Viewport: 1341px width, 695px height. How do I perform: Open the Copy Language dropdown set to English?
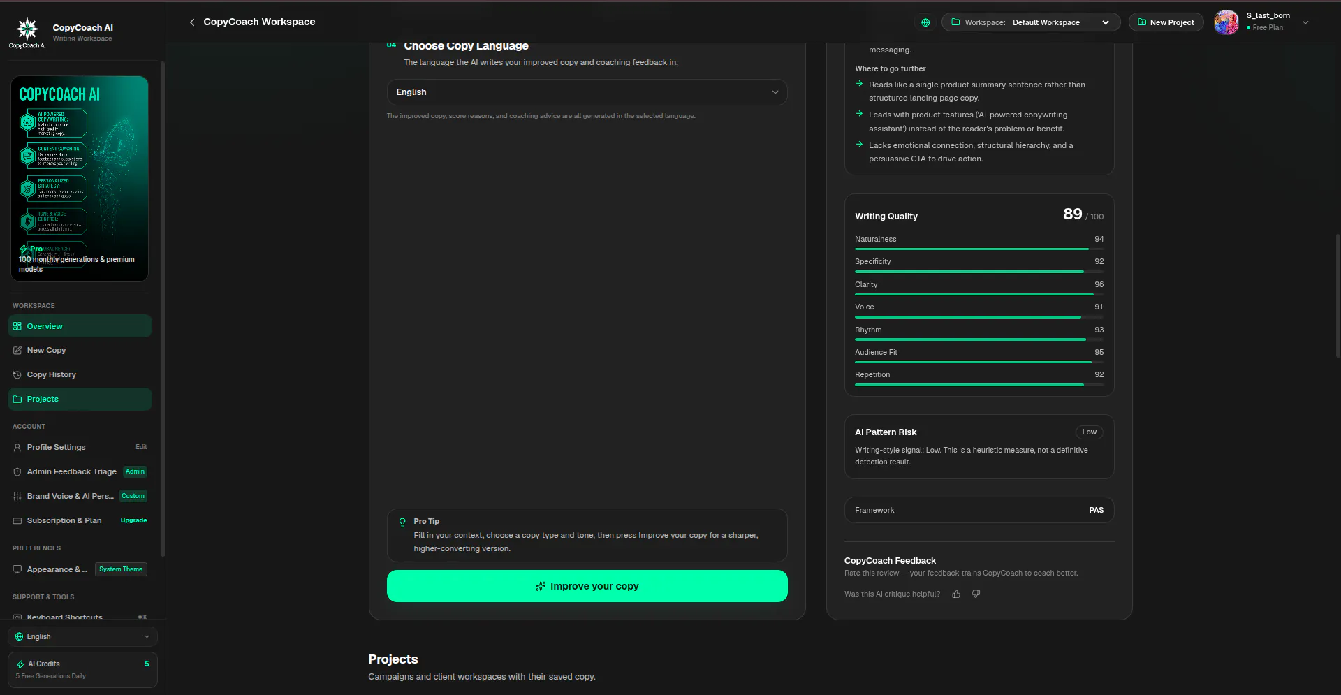tap(587, 92)
